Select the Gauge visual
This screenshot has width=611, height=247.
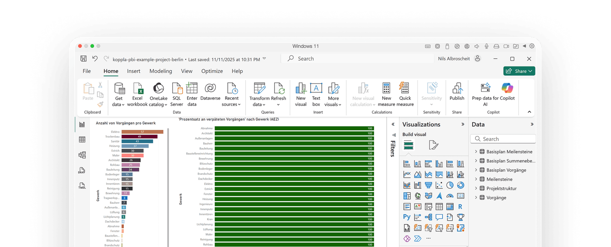[450, 196]
